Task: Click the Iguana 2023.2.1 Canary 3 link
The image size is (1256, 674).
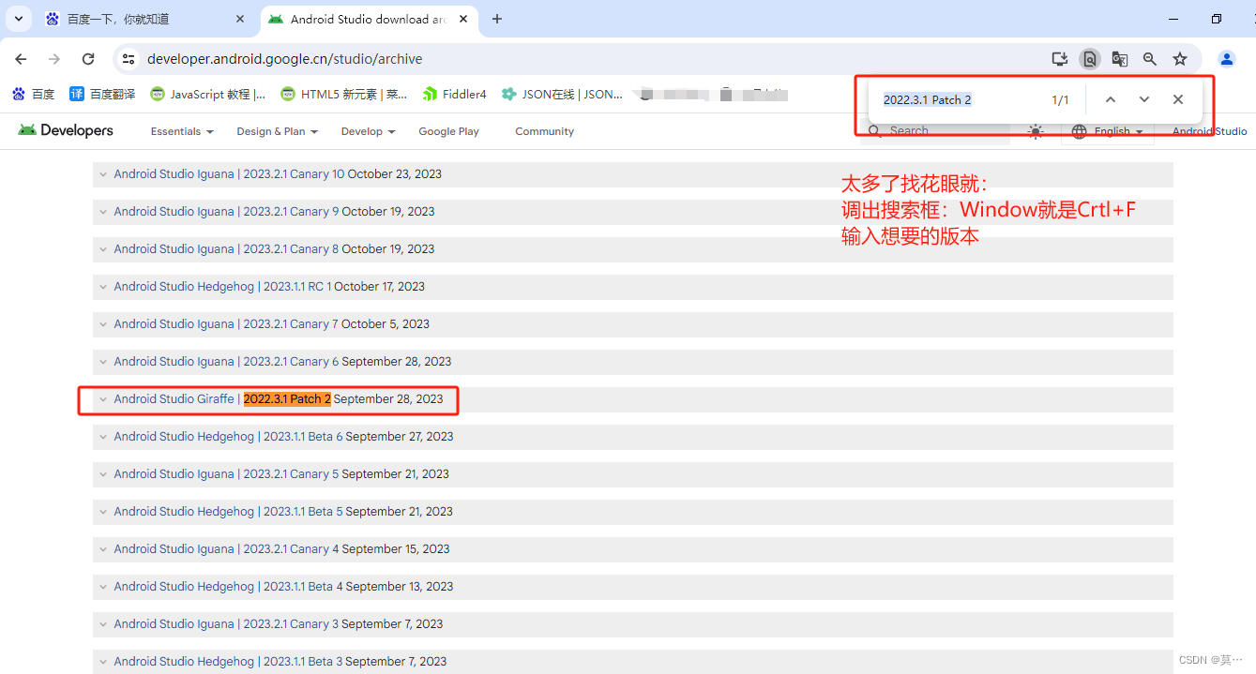Action: [x=226, y=624]
